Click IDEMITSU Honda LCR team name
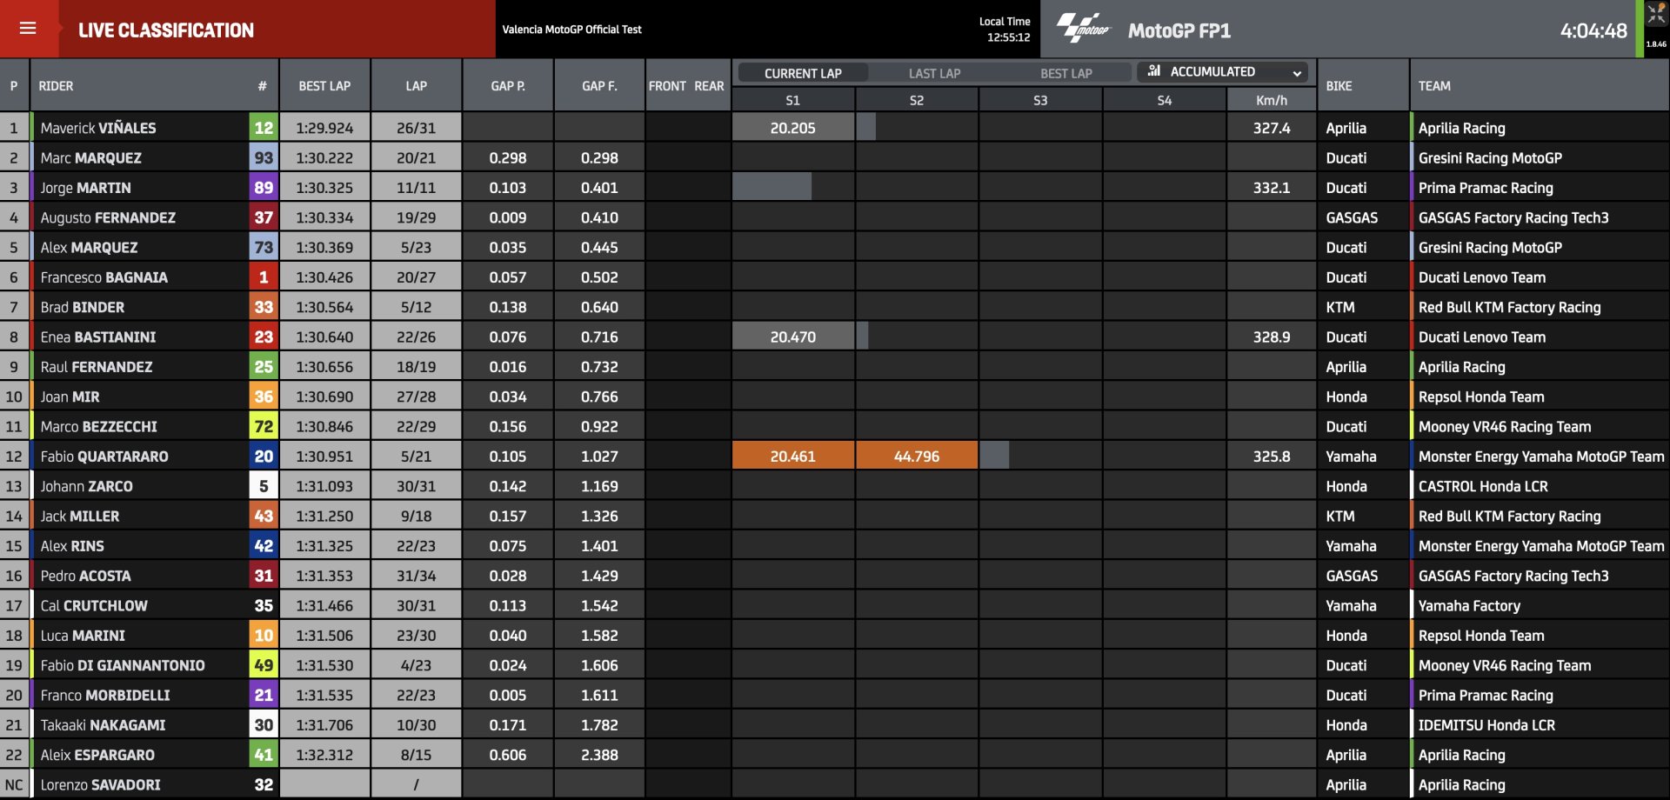The height and width of the screenshot is (800, 1670). pos(1486,725)
